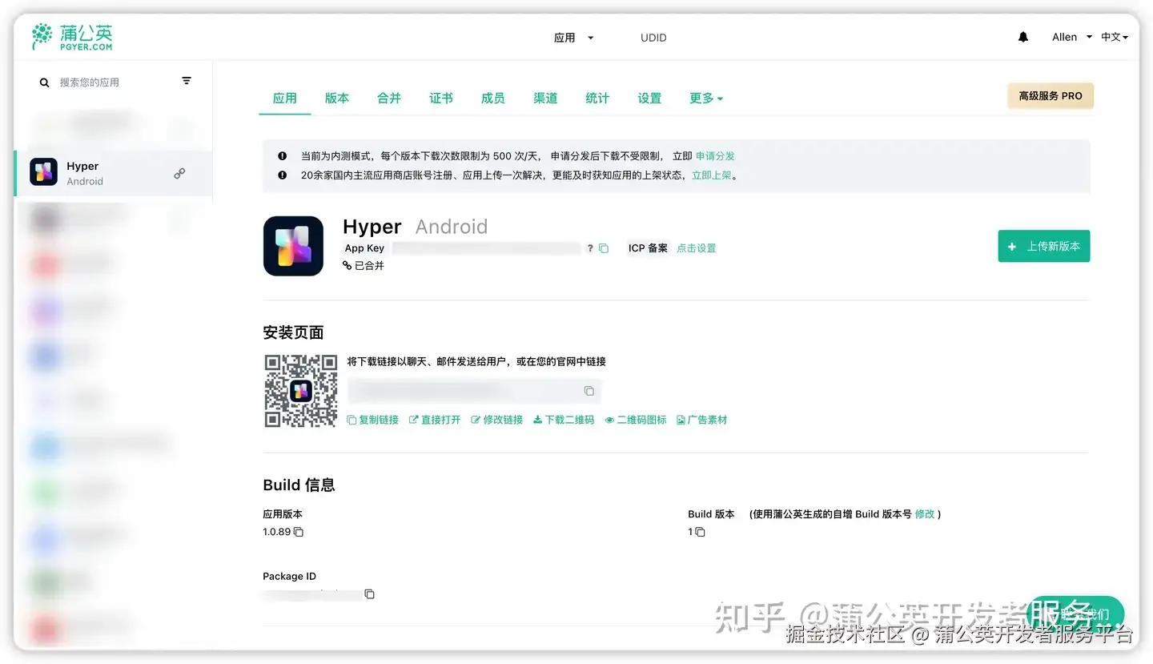The image size is (1153, 664).
Task: Click the 二维码图标 link
Action: [x=637, y=420]
